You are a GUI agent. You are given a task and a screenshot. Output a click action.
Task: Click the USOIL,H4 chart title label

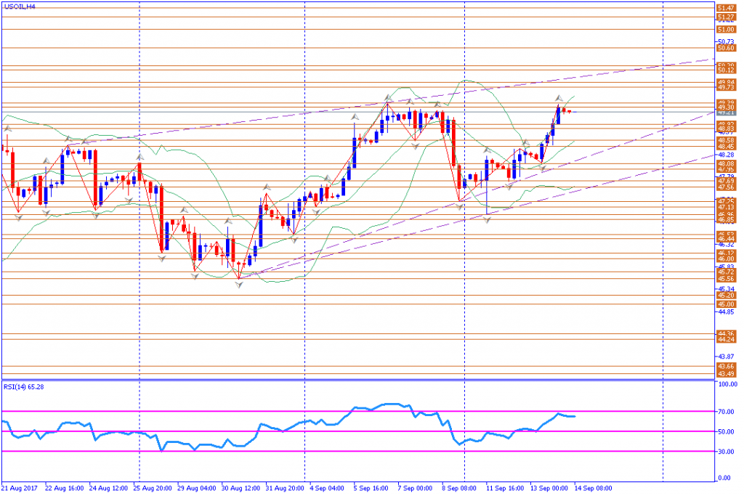point(20,7)
